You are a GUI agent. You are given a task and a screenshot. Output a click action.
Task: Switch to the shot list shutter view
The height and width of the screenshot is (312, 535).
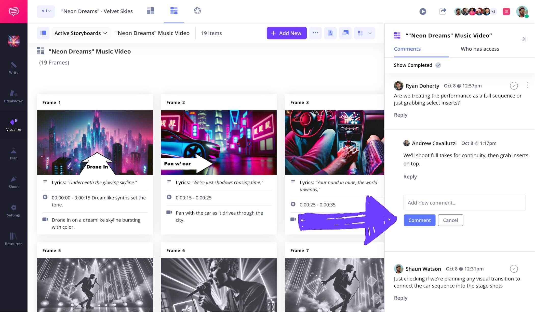tap(197, 11)
